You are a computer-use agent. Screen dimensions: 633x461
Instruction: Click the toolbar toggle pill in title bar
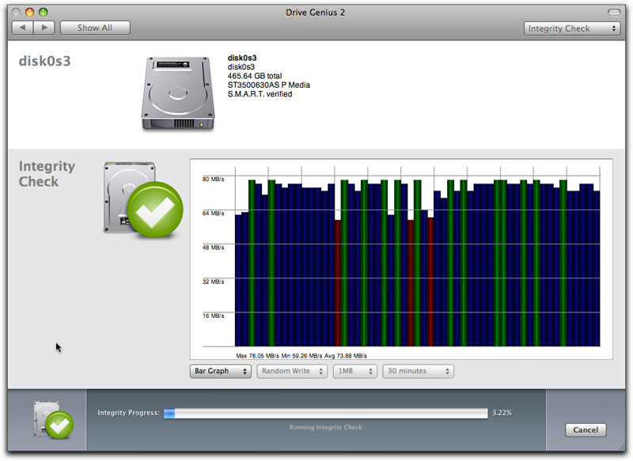pyautogui.click(x=614, y=13)
